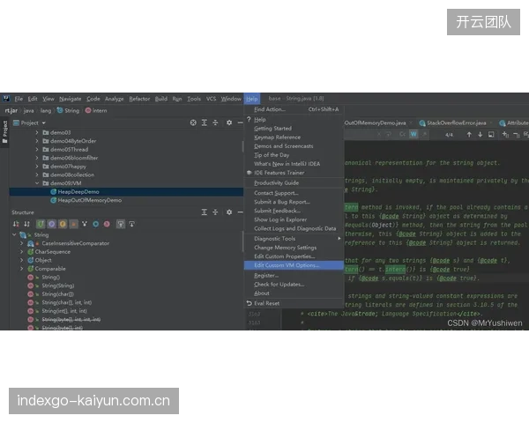Screen dimensions: 529x423
Task: Click the StackOverflowError.java tab class icon
Action: 422,123
